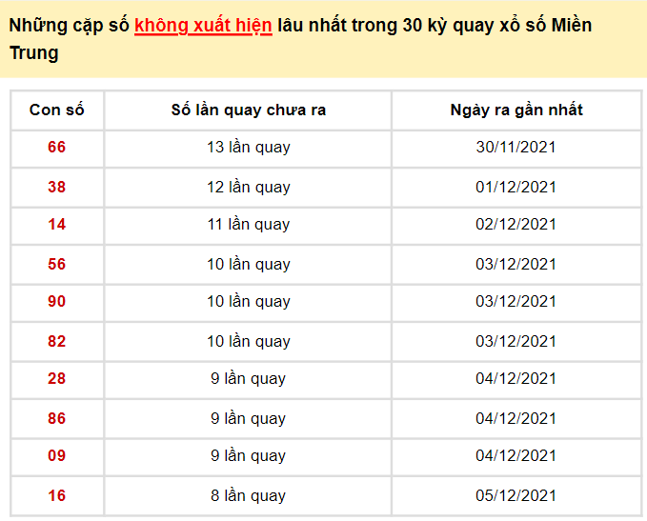Viewport: 647px width, 521px height.
Task: Click the "Số lần quay chưa ra" header
Action: click(x=248, y=110)
